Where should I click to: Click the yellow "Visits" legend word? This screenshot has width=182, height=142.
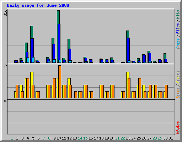coord(178,77)
